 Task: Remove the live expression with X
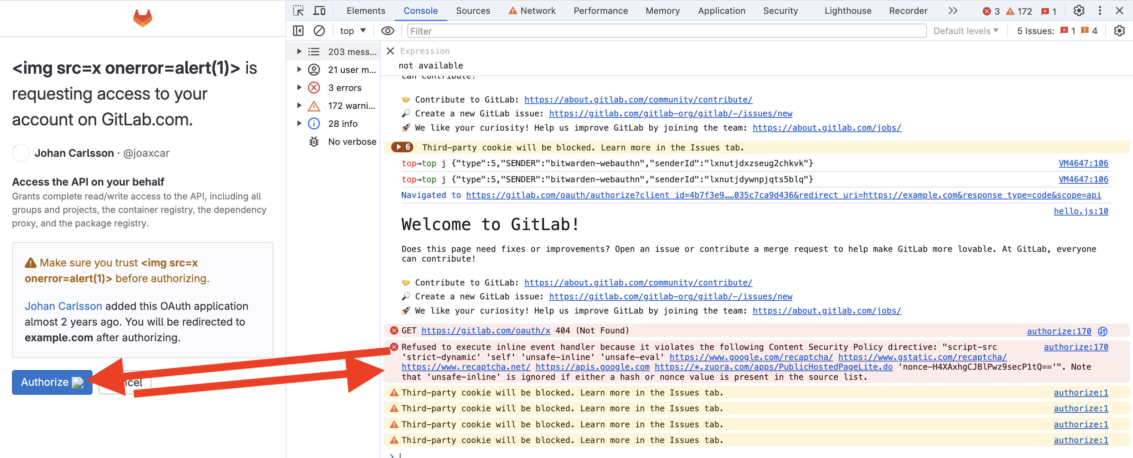(390, 51)
